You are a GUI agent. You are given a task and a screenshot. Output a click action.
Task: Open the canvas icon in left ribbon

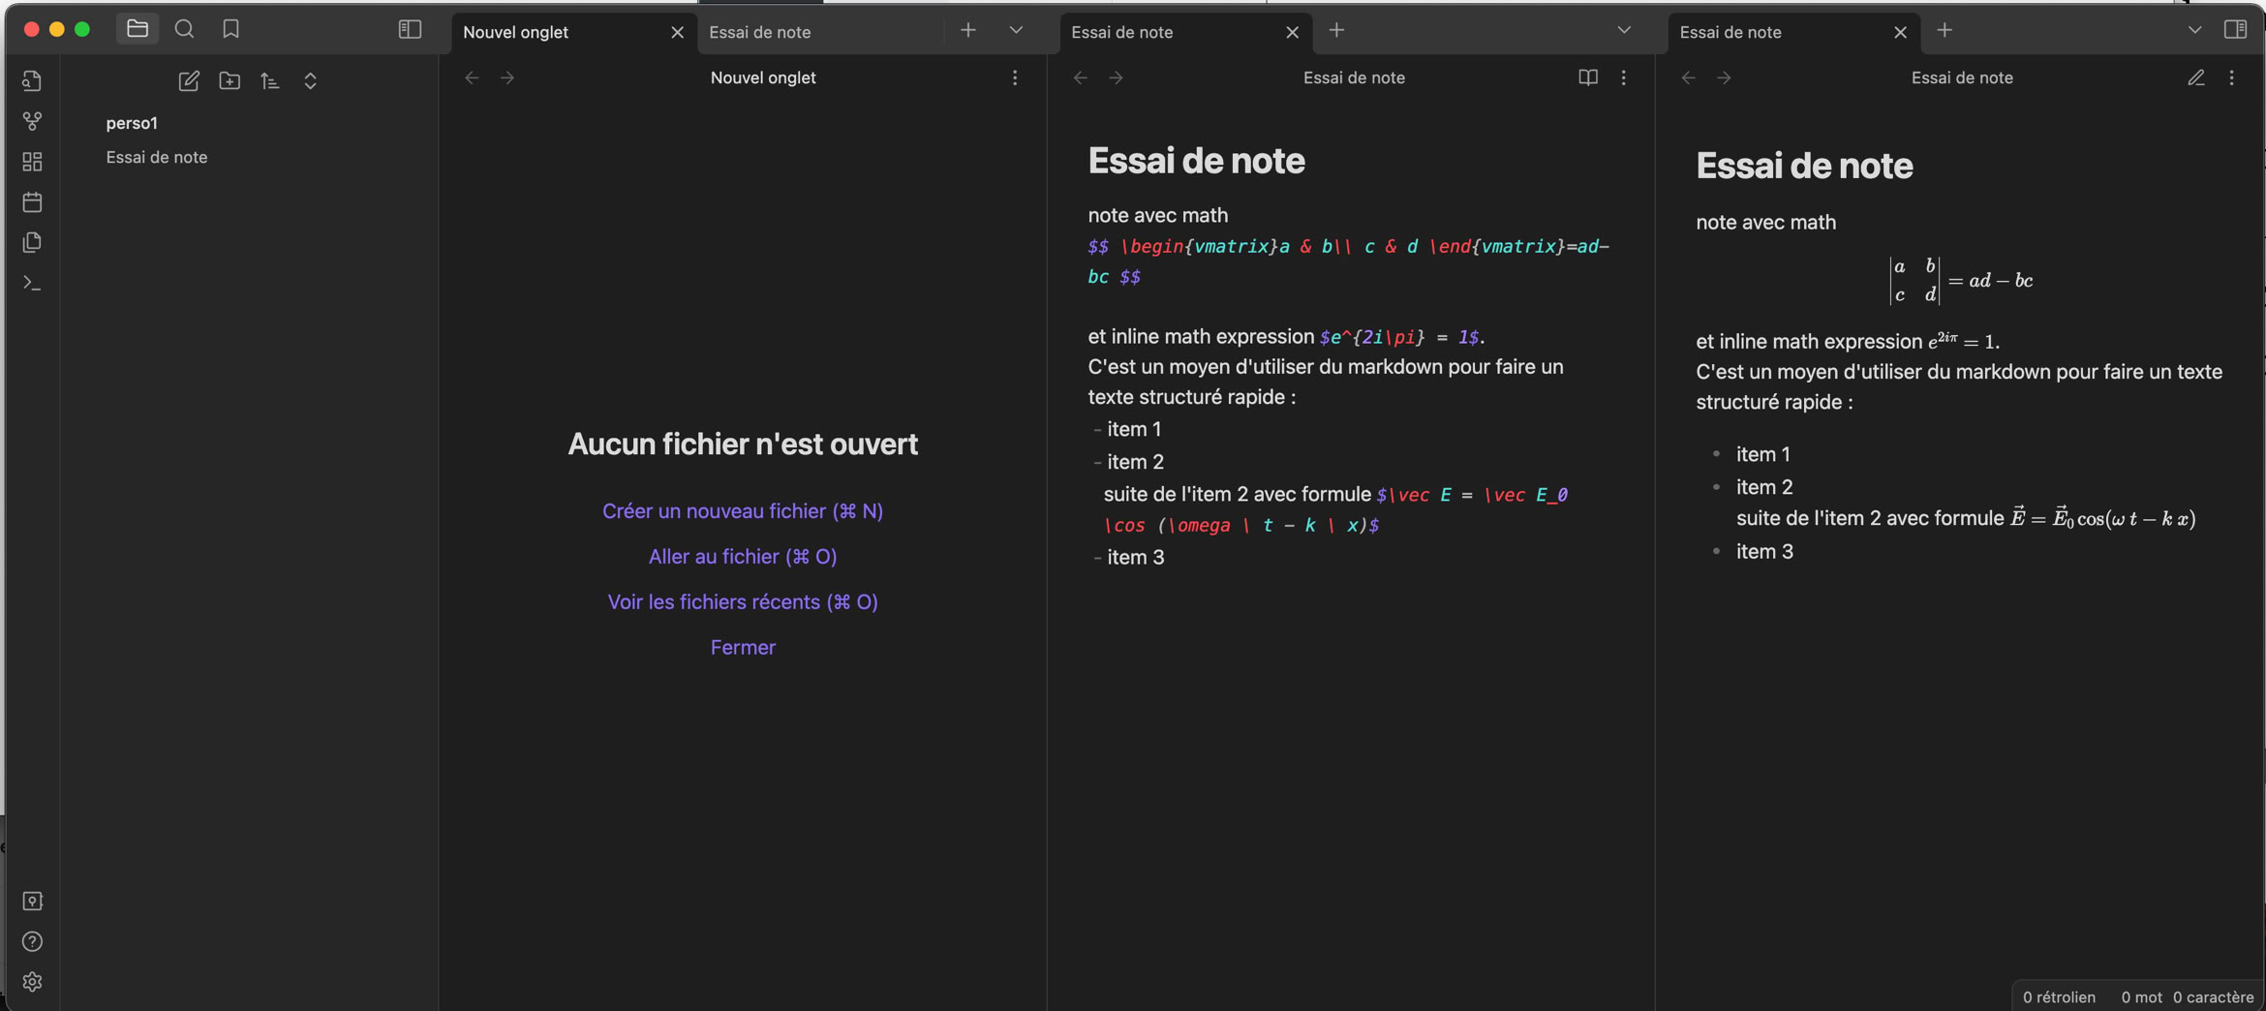click(32, 162)
